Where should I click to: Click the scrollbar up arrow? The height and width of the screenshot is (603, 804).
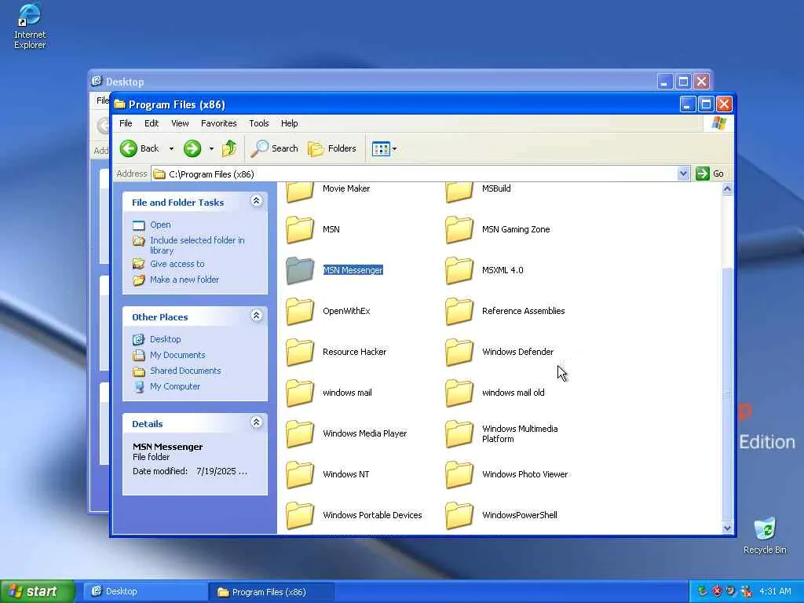coord(727,189)
